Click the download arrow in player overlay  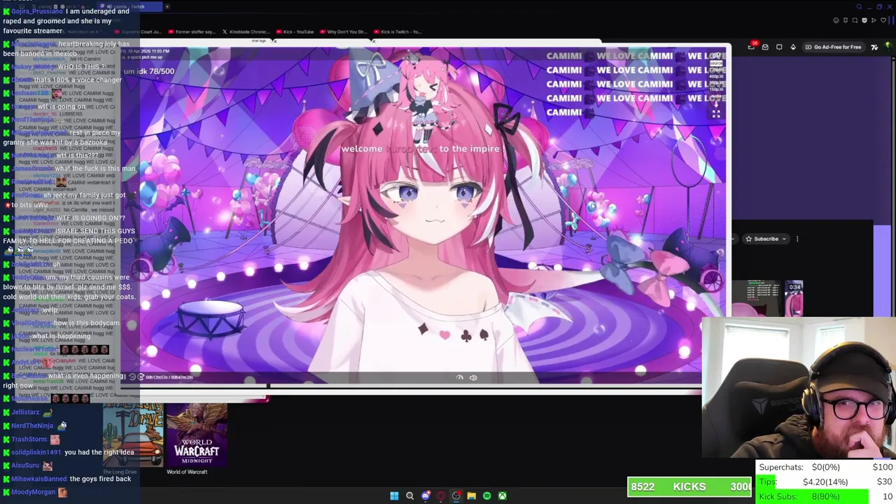click(x=716, y=104)
